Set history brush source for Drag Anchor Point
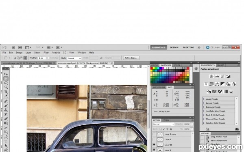The image size is (244, 152). tap(202, 137)
